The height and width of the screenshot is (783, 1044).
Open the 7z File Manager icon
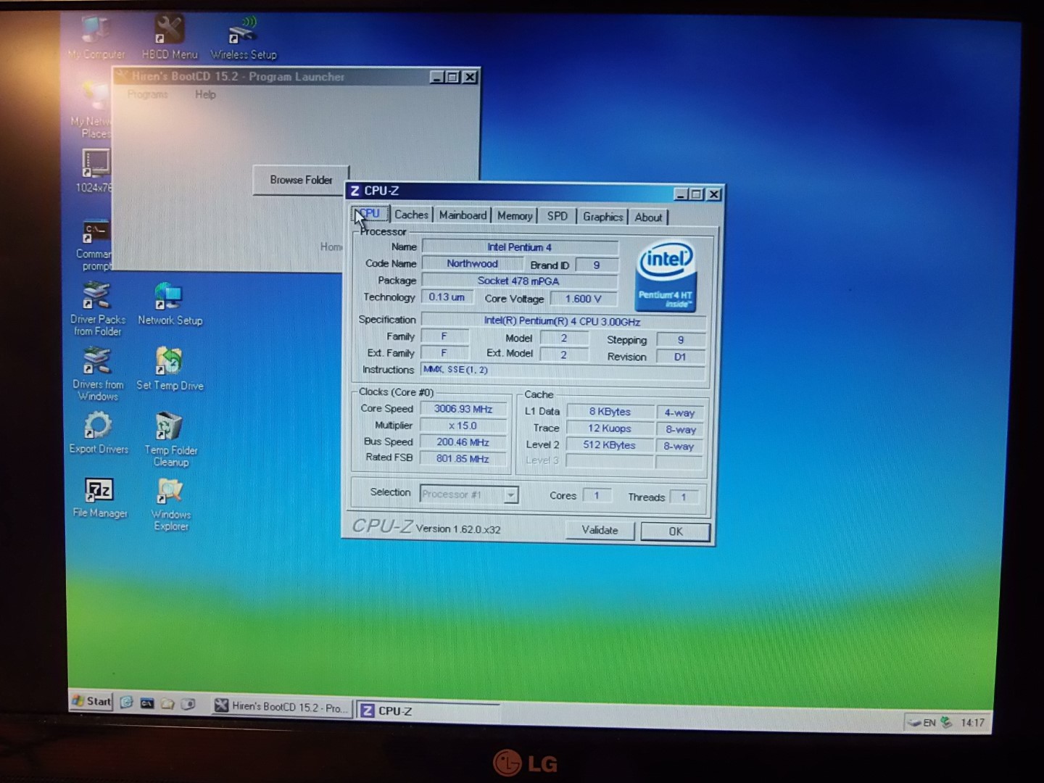click(99, 497)
